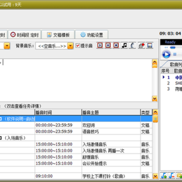Click the 播音主题 column header
Screen dimensions: 182x182
[111, 112]
